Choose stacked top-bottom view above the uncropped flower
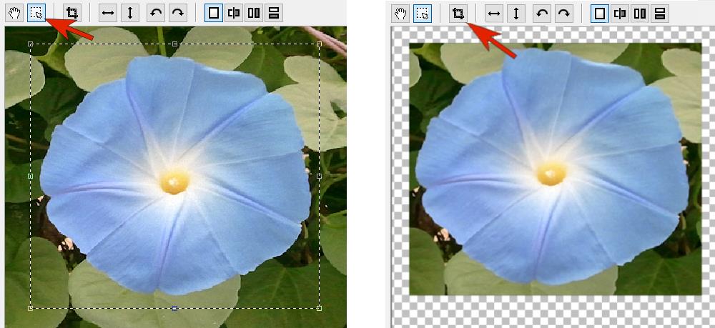715x328 pixels. click(x=274, y=13)
